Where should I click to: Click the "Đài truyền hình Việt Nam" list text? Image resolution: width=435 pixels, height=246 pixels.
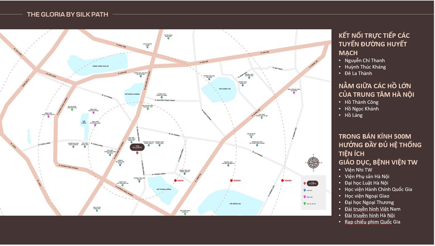click(372, 209)
